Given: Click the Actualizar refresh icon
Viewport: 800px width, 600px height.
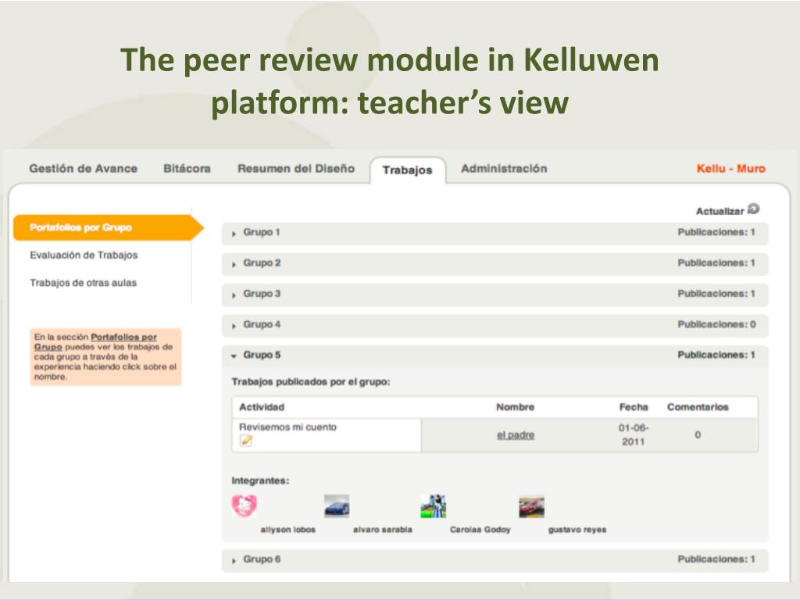Looking at the screenshot, I should tap(754, 209).
